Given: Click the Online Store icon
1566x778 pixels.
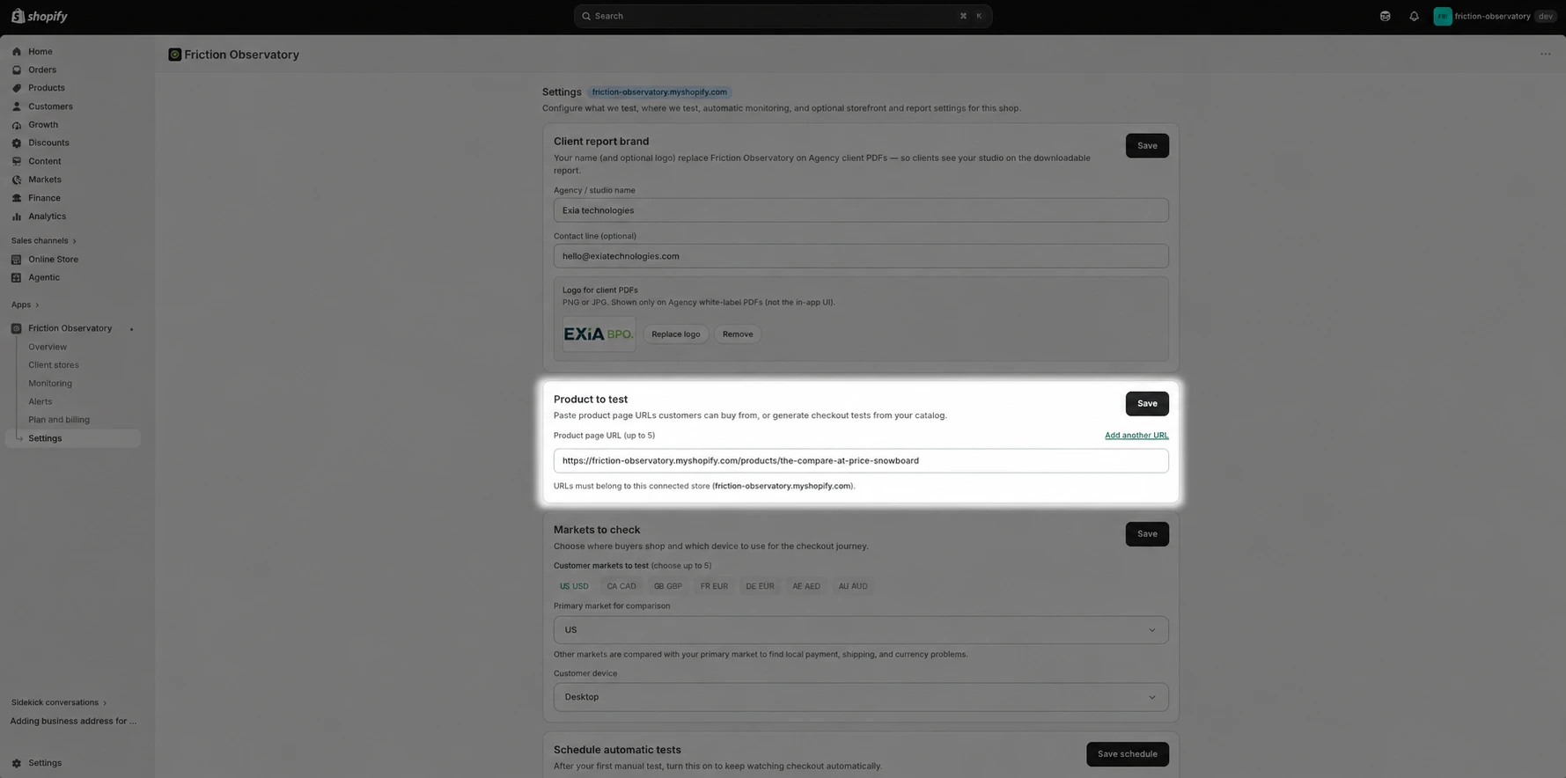Looking at the screenshot, I should tap(17, 260).
